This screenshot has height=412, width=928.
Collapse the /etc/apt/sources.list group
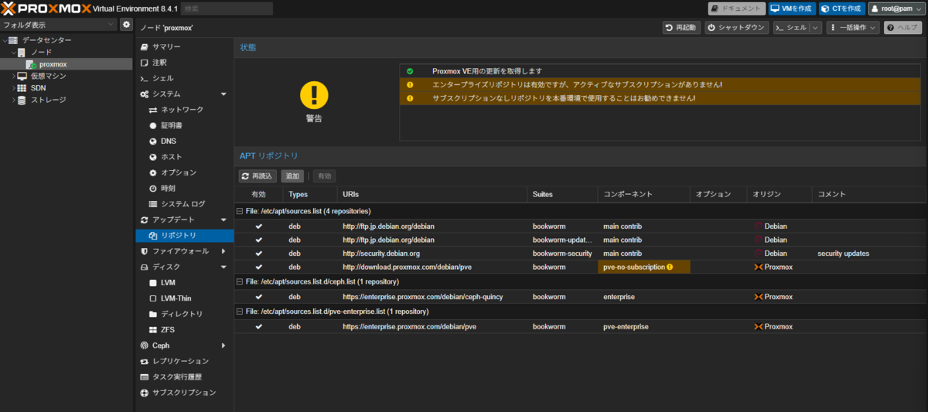[240, 211]
